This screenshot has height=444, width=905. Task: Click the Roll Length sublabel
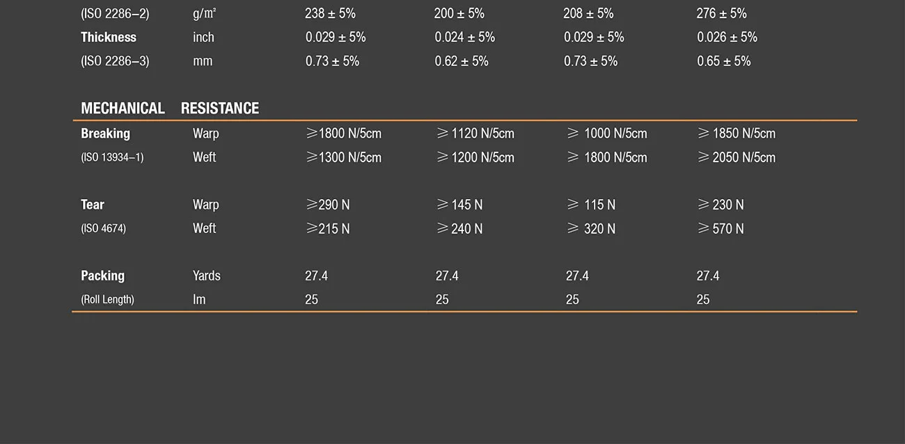point(107,299)
